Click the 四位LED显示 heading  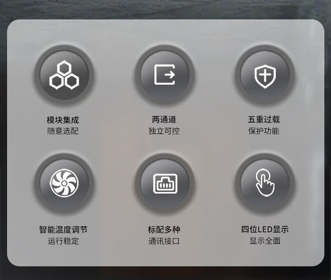click(x=265, y=229)
